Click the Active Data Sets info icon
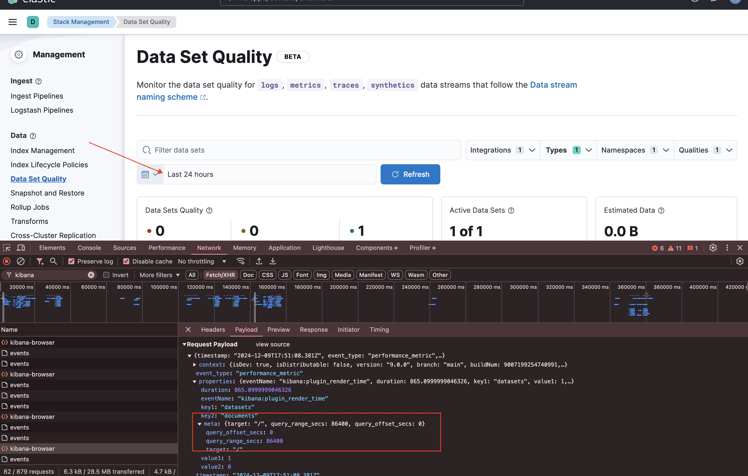748x476 pixels. (x=511, y=210)
